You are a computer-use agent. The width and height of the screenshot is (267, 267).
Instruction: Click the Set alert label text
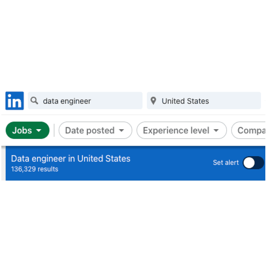(x=226, y=163)
